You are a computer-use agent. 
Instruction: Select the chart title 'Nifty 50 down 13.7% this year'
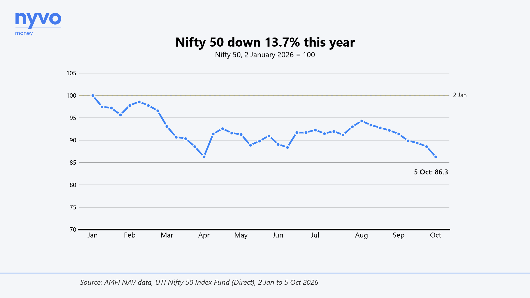[265, 42]
